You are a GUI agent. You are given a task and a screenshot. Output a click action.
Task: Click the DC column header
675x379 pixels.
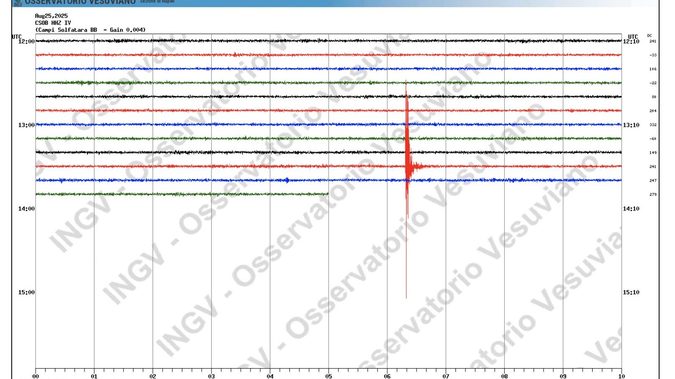pyautogui.click(x=649, y=36)
